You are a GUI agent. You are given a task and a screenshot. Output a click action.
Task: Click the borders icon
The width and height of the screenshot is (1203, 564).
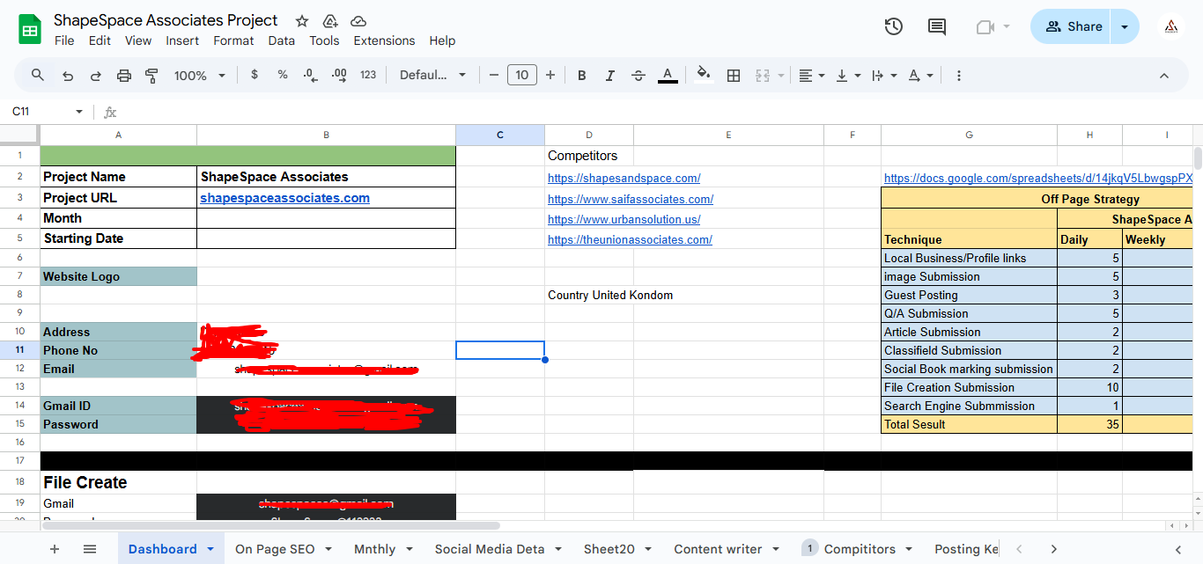pos(733,76)
